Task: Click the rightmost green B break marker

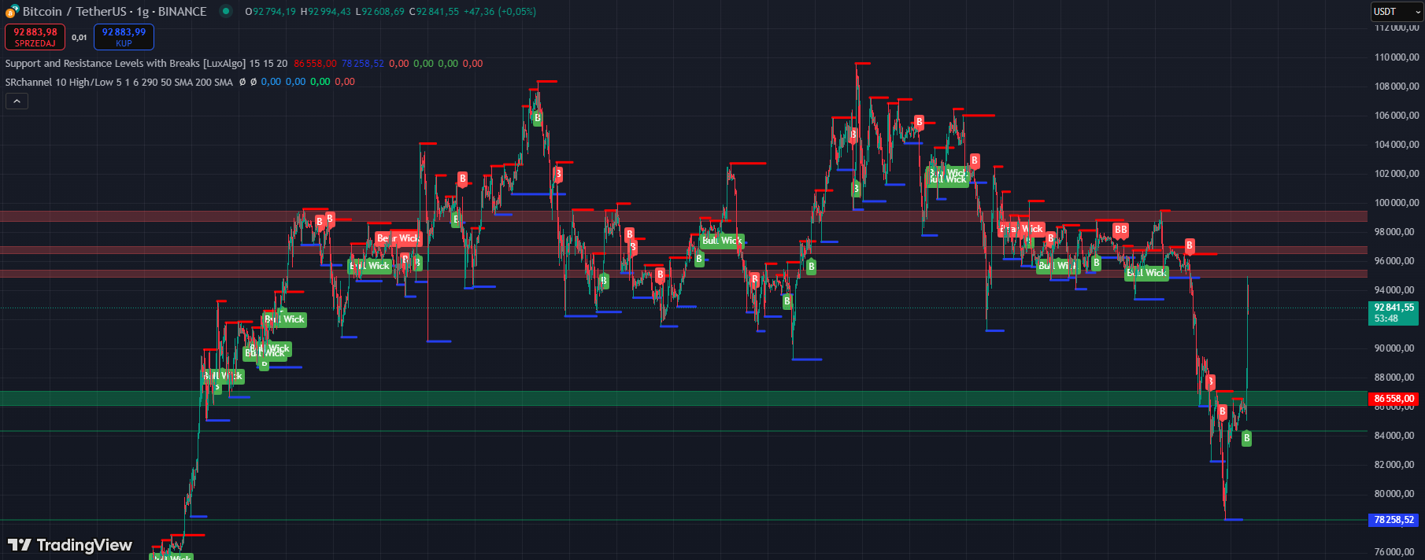Action: 1246,438
